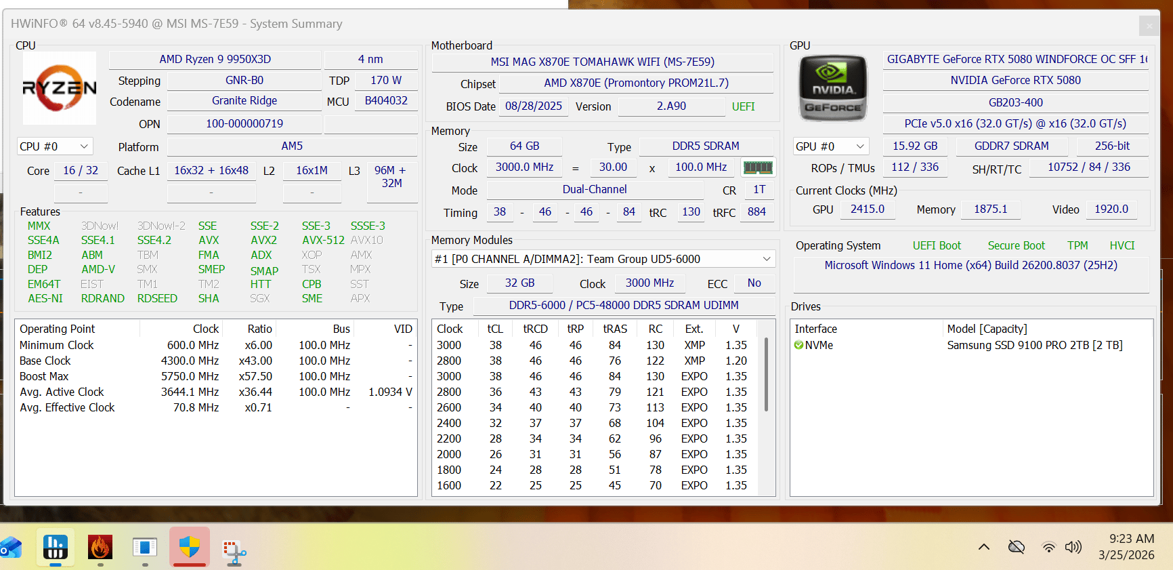Select the GNR-B0 stepping value
The width and height of the screenshot is (1173, 570).
point(244,81)
